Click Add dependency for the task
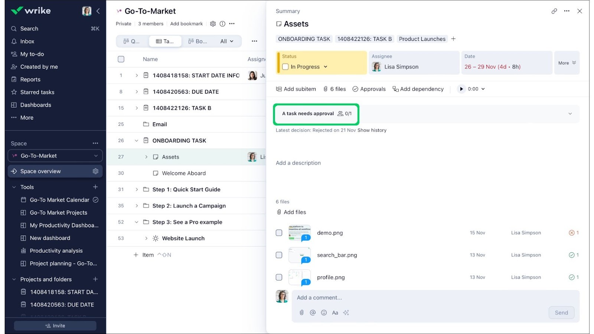The width and height of the screenshot is (594, 334). point(418,89)
